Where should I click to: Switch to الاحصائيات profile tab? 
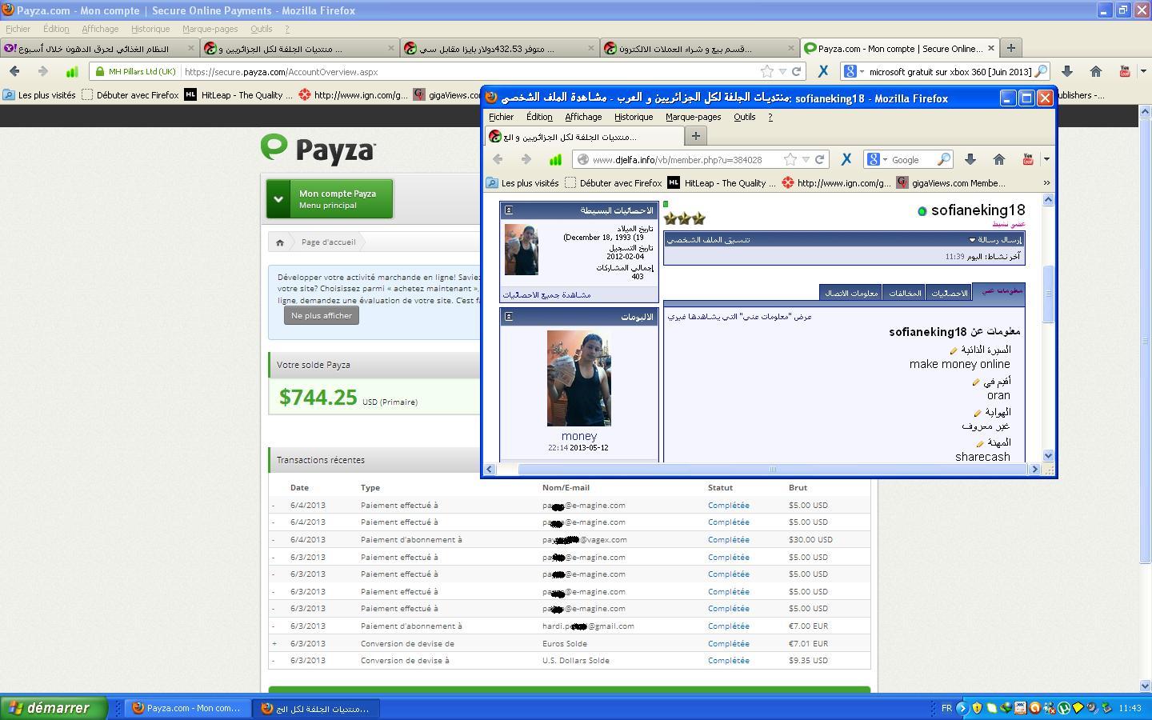pyautogui.click(x=949, y=293)
